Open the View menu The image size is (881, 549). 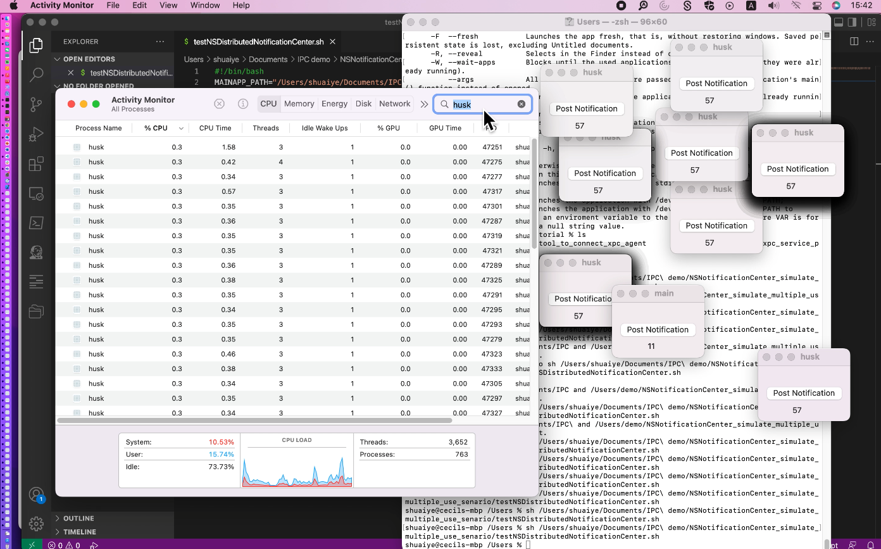(x=168, y=5)
